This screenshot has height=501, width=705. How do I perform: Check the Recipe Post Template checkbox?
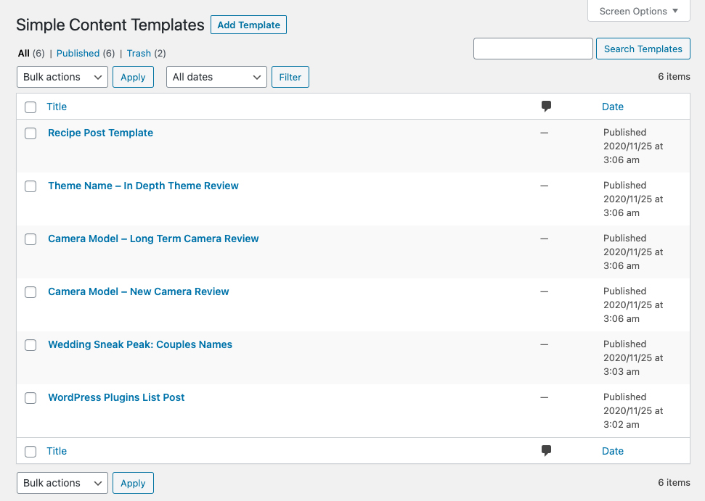[x=30, y=133]
